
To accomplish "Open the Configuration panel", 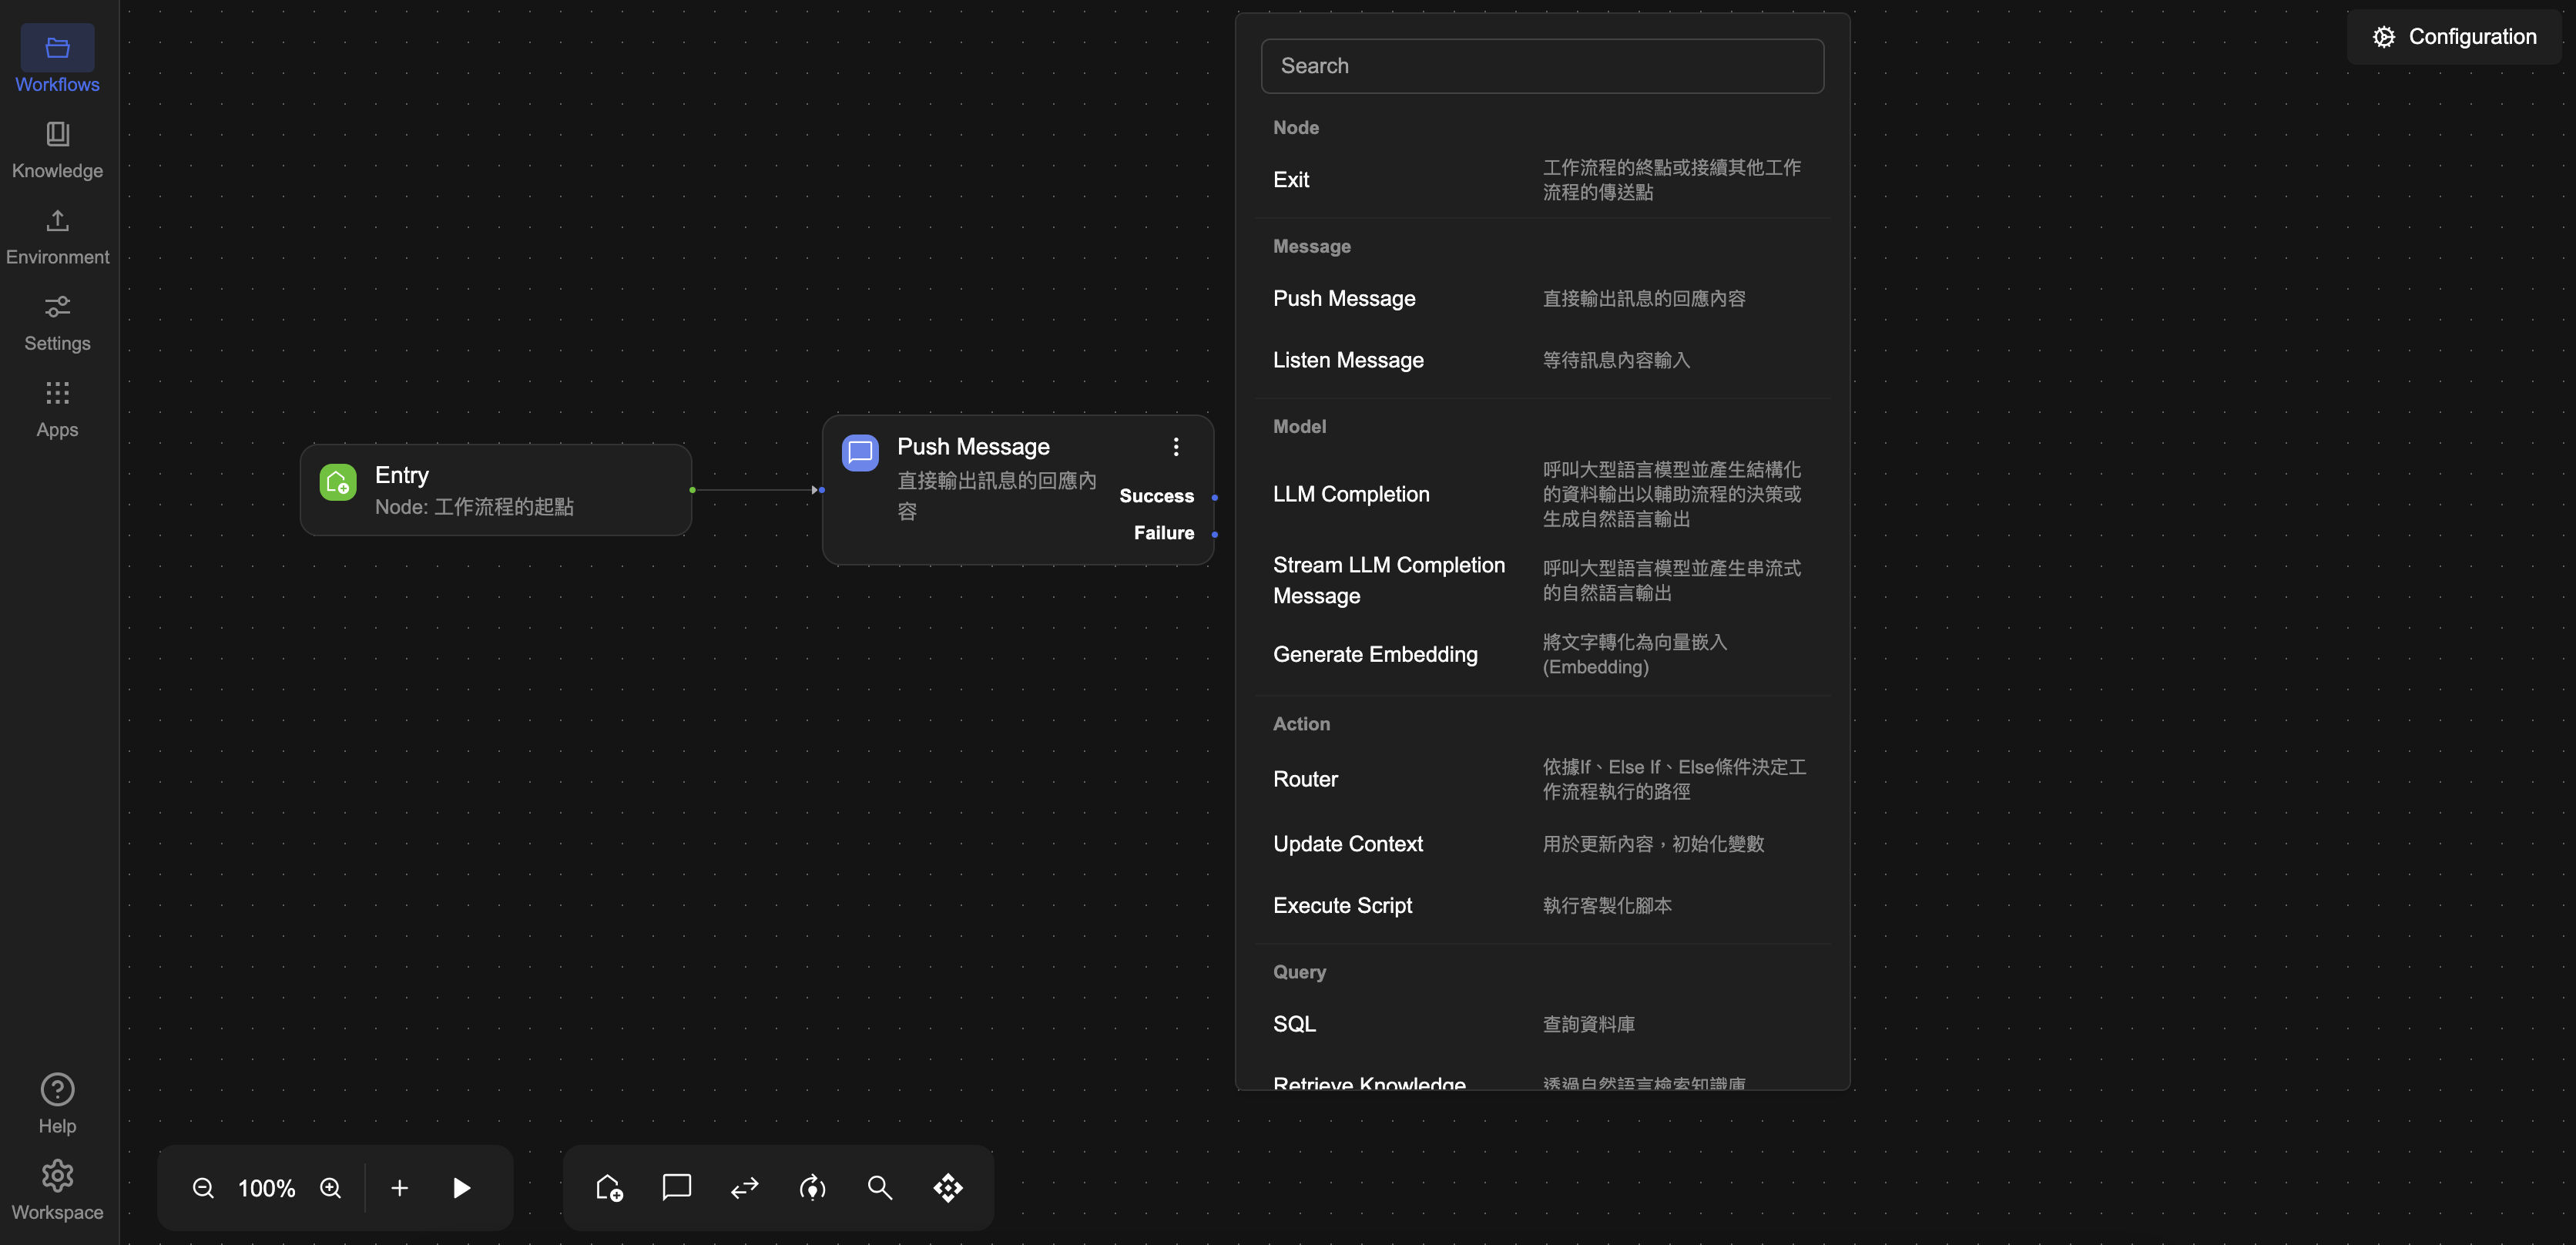I will (2455, 37).
